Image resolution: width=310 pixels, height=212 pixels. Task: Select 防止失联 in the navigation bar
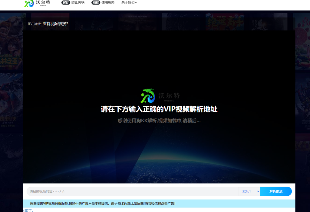(x=77, y=2)
